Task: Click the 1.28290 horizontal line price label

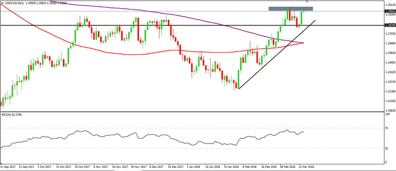Action: [390, 25]
